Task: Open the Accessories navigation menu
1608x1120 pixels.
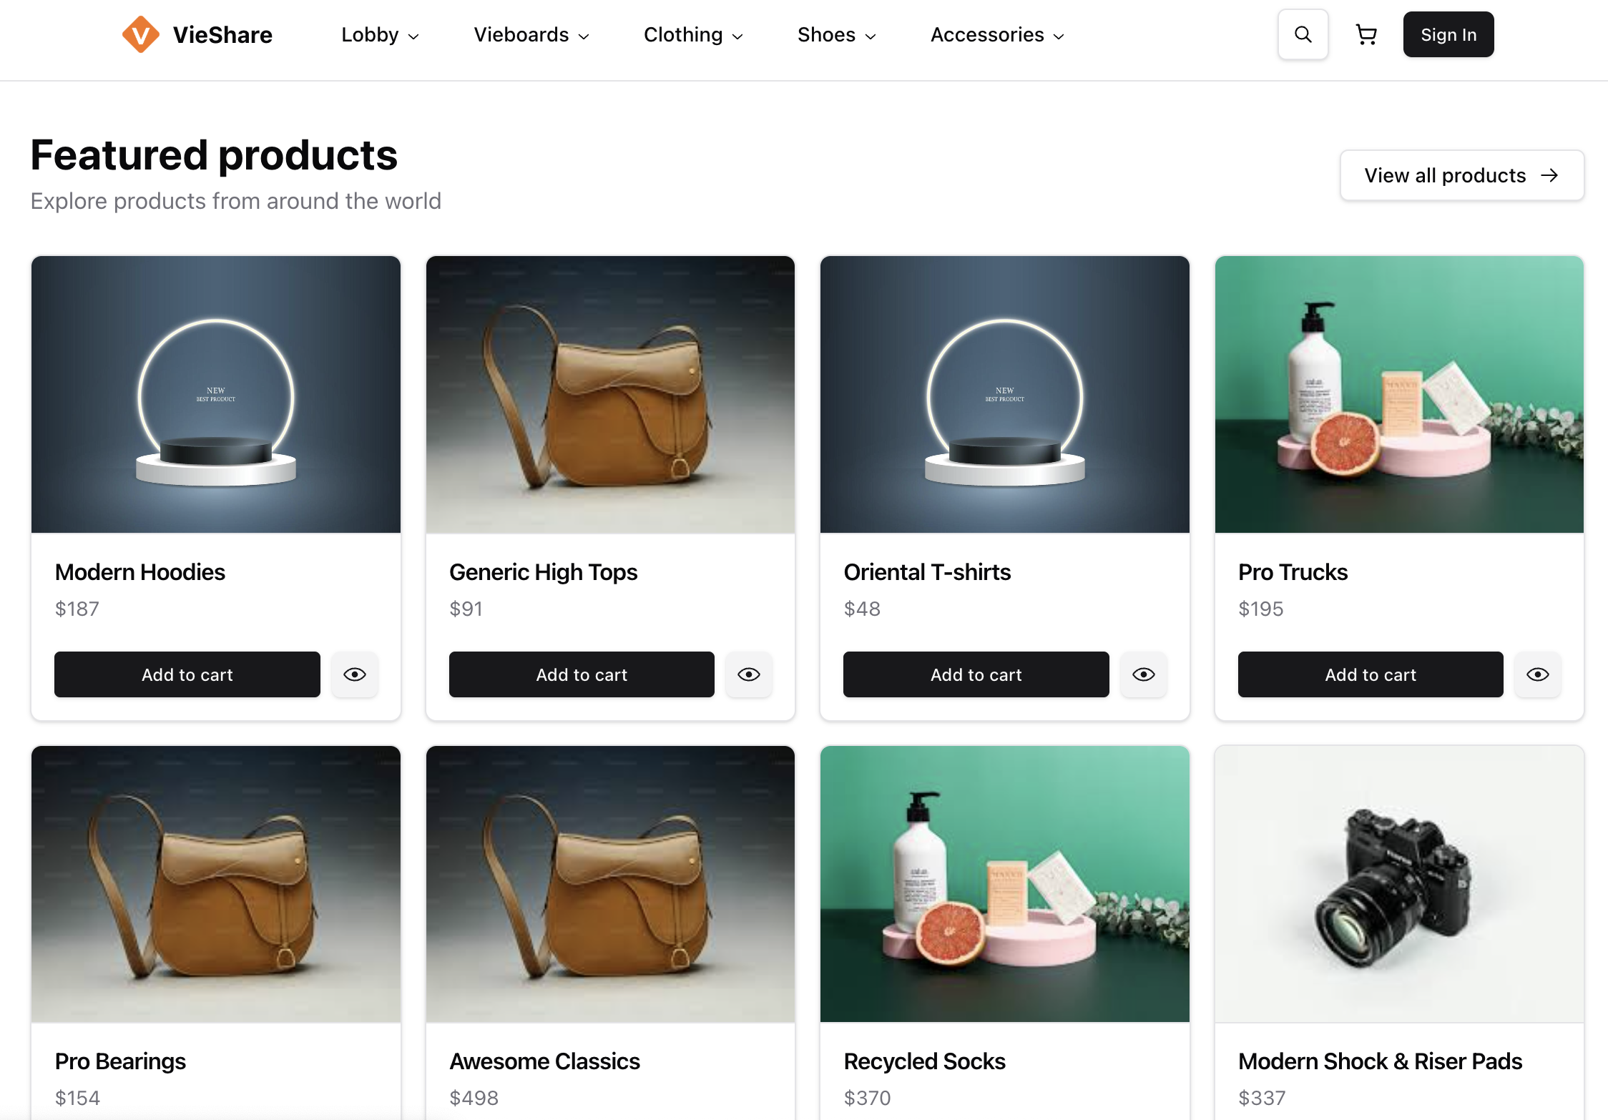Action: (x=997, y=34)
